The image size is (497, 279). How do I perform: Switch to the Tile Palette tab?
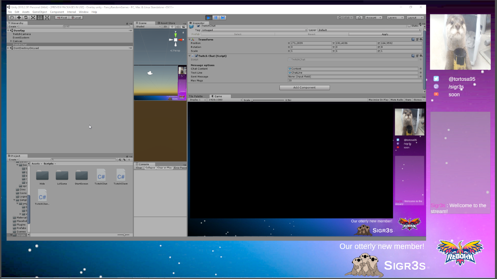click(196, 96)
